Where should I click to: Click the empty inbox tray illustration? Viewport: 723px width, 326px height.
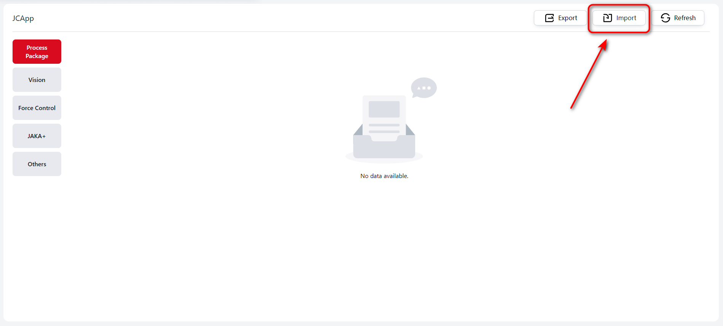click(384, 146)
